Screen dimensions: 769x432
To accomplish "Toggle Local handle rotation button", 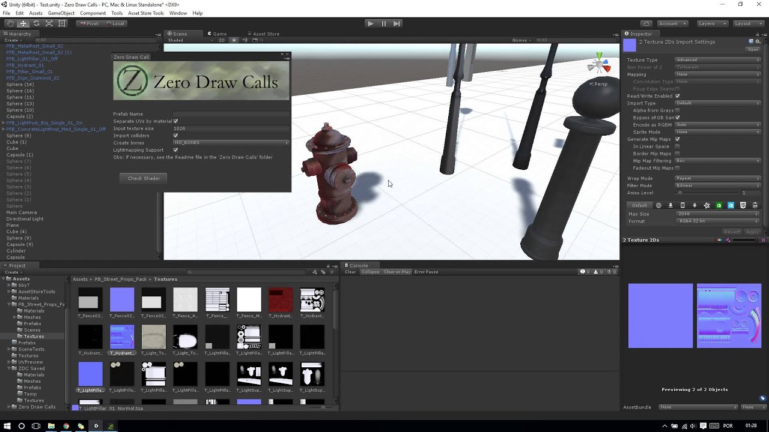I will tap(115, 23).
